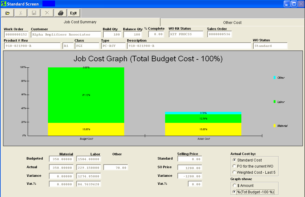This screenshot has height=197, width=305.
Task: Click the Budgeted Material cost field
Action: pos(61,159)
